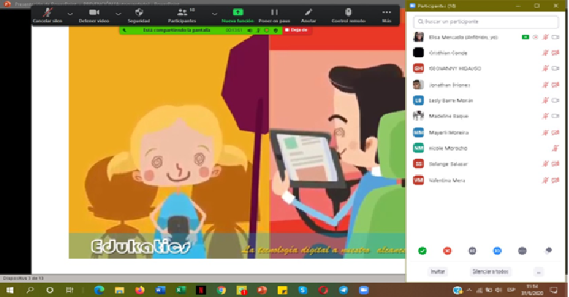Toggle Nicole Morocho's muted microphone icon
This screenshot has height=297, width=569.
click(555, 148)
